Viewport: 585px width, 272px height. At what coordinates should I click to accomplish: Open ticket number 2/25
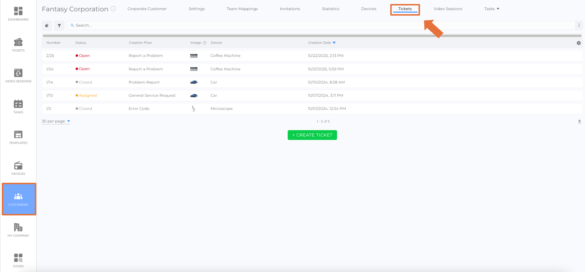tap(50, 56)
